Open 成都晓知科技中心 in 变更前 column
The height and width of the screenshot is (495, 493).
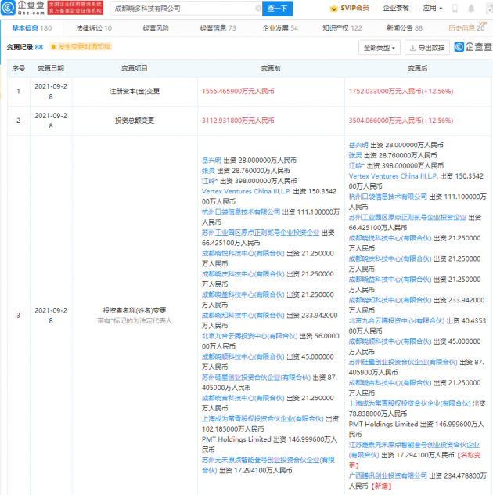[x=243, y=316]
